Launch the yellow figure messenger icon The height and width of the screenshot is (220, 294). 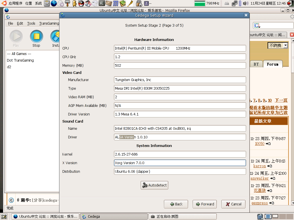coord(74,3)
